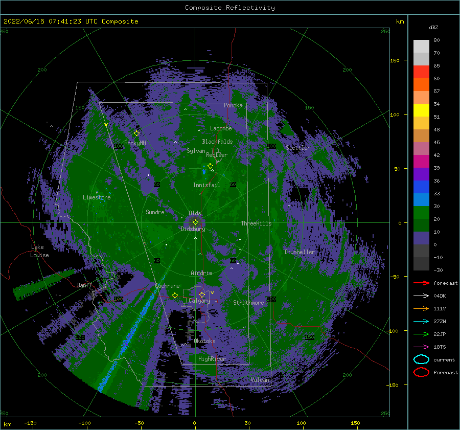Click the RockyMH label
Screen dimensions: 460x430
tap(135, 143)
